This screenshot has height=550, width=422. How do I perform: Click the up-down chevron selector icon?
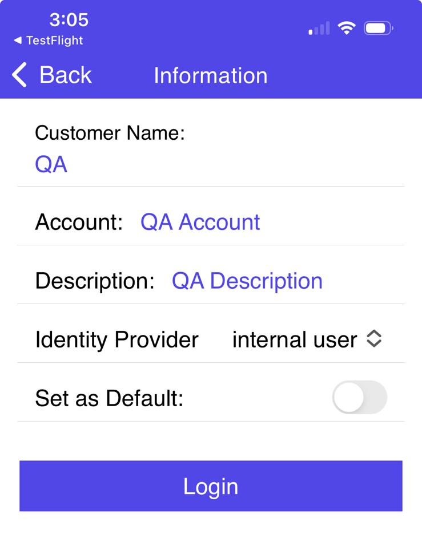click(x=373, y=339)
